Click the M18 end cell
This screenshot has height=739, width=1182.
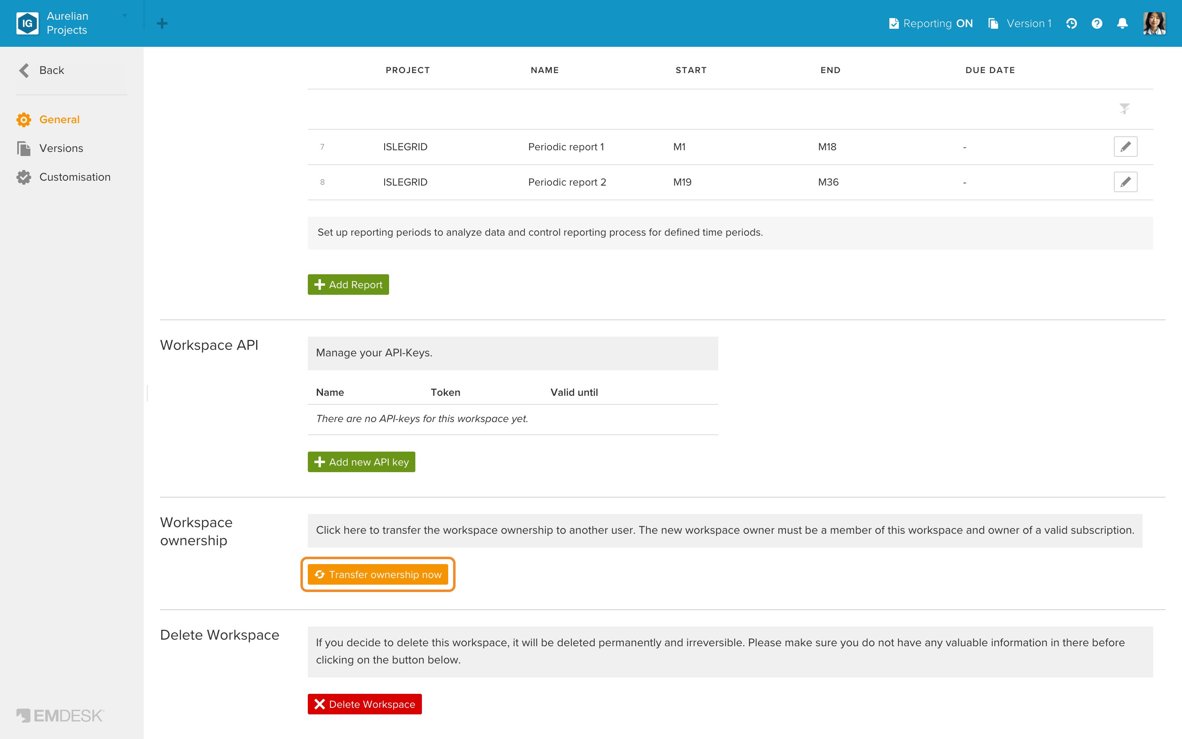(827, 147)
